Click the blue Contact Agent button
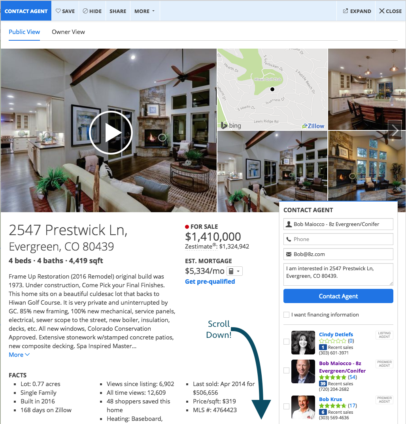The width and height of the screenshot is (406, 424). 338,296
